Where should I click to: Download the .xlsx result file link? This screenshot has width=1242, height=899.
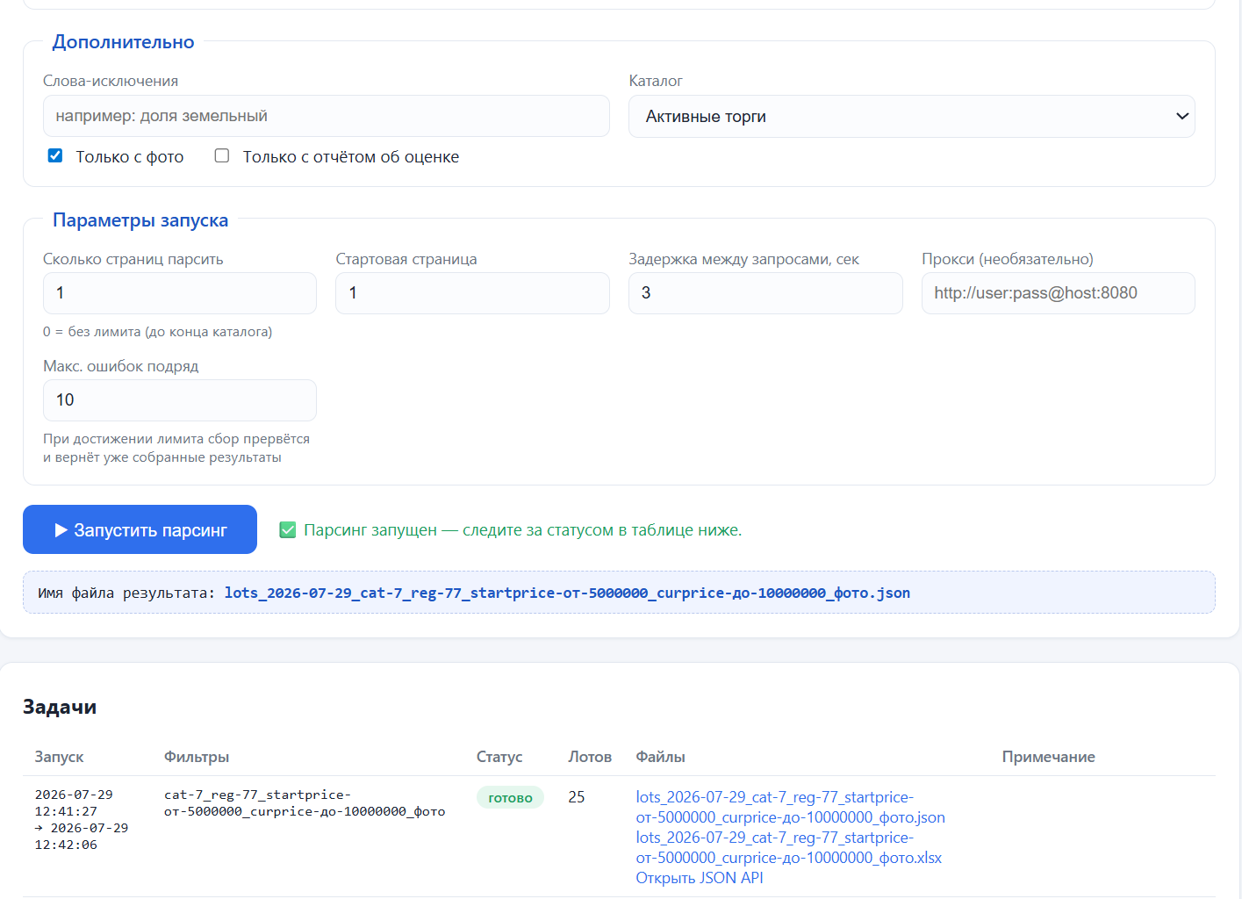[788, 847]
